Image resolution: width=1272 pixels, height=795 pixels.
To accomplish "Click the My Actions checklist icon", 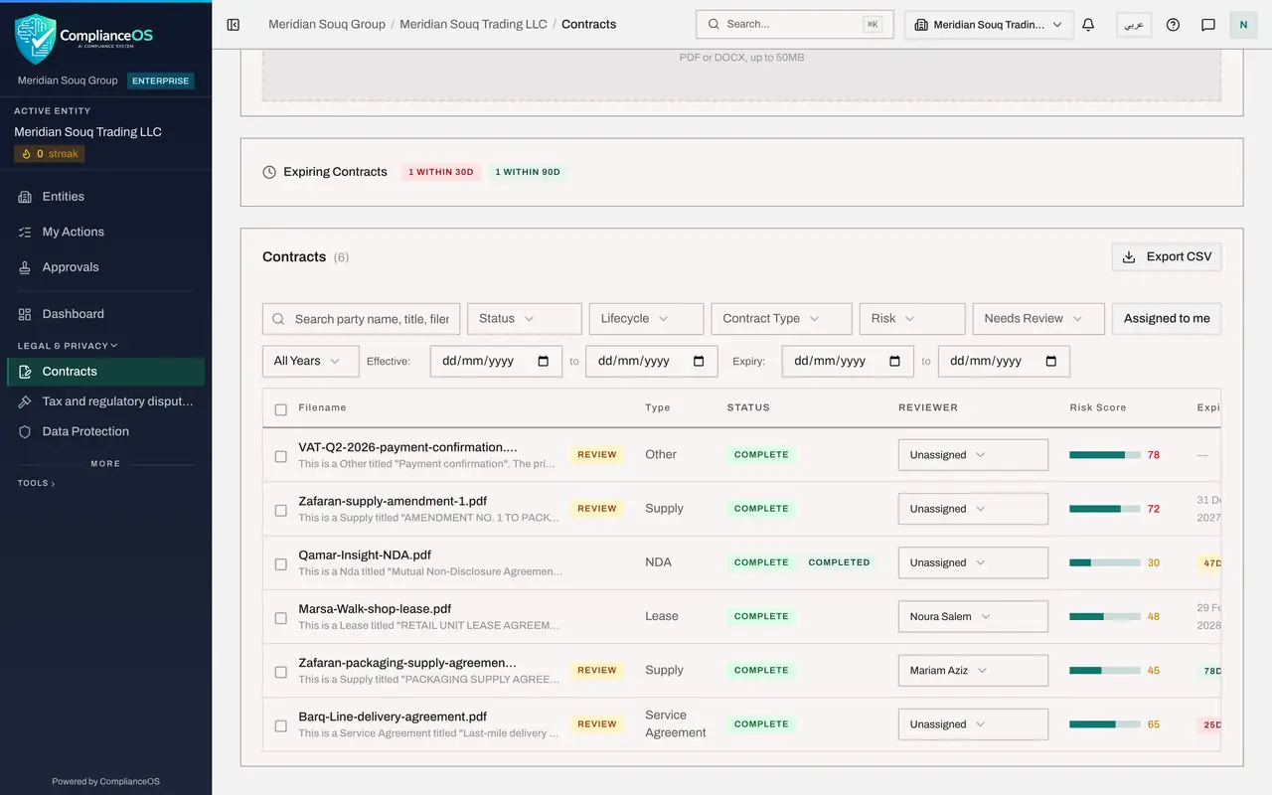I will [25, 233].
